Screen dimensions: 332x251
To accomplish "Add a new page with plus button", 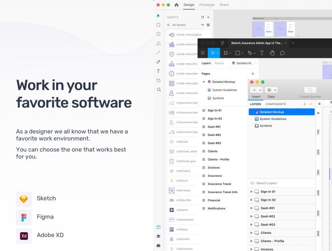I will point(253,74).
